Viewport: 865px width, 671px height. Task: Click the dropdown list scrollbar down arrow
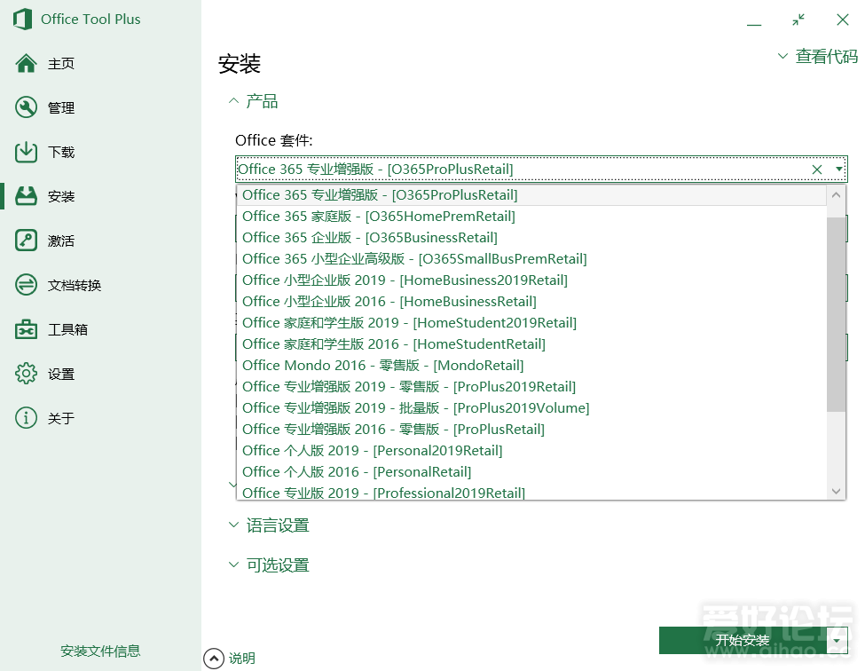click(836, 491)
